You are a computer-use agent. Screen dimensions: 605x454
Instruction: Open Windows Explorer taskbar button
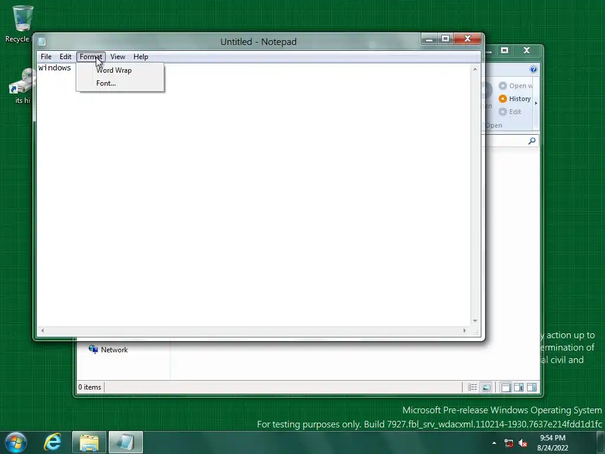click(x=89, y=442)
